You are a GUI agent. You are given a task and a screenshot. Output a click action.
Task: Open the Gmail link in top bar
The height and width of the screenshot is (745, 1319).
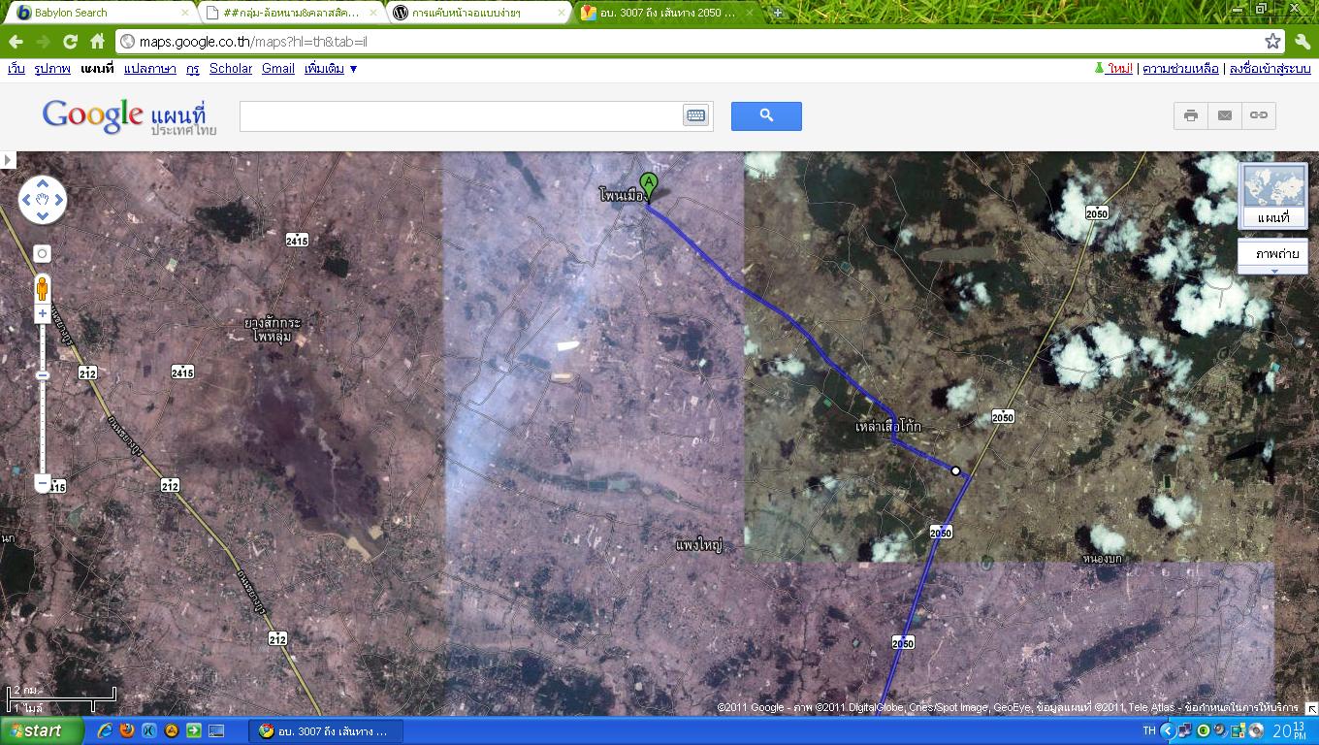(x=277, y=69)
